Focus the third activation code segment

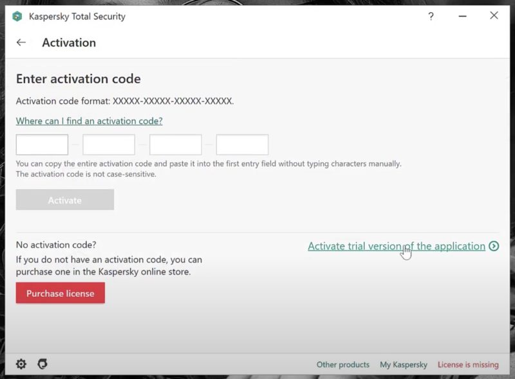click(x=176, y=145)
